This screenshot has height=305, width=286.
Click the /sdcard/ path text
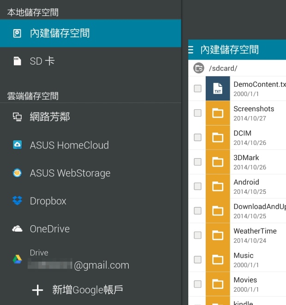[223, 68]
